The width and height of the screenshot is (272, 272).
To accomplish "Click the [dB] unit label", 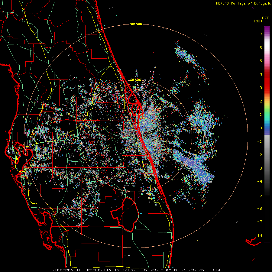I will coord(258,21).
